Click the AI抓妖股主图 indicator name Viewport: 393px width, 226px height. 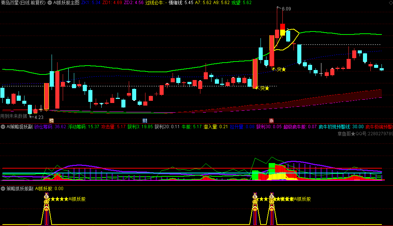tap(66, 3)
